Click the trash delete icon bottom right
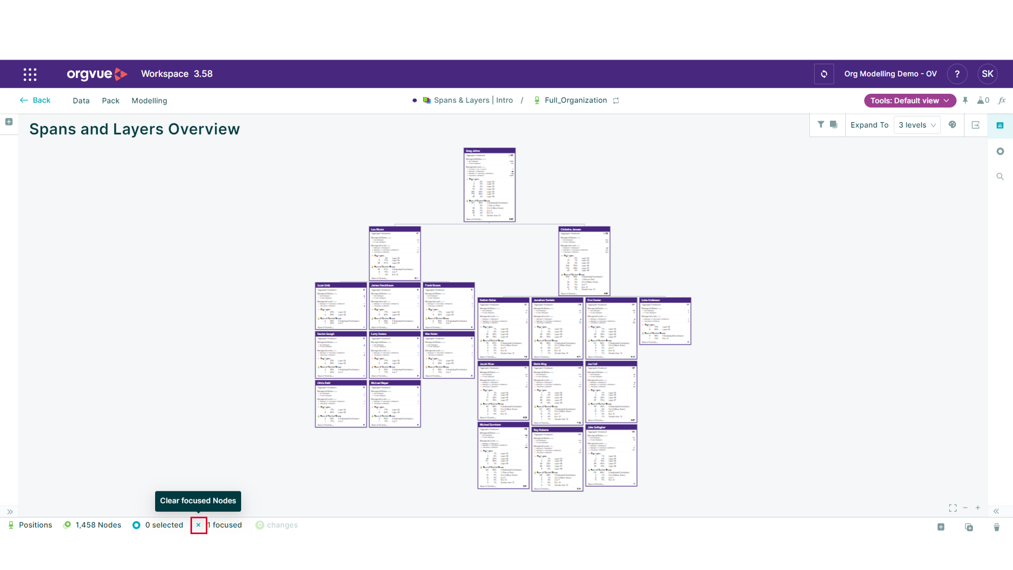Viewport: 1013px width, 570px height. pos(997,527)
